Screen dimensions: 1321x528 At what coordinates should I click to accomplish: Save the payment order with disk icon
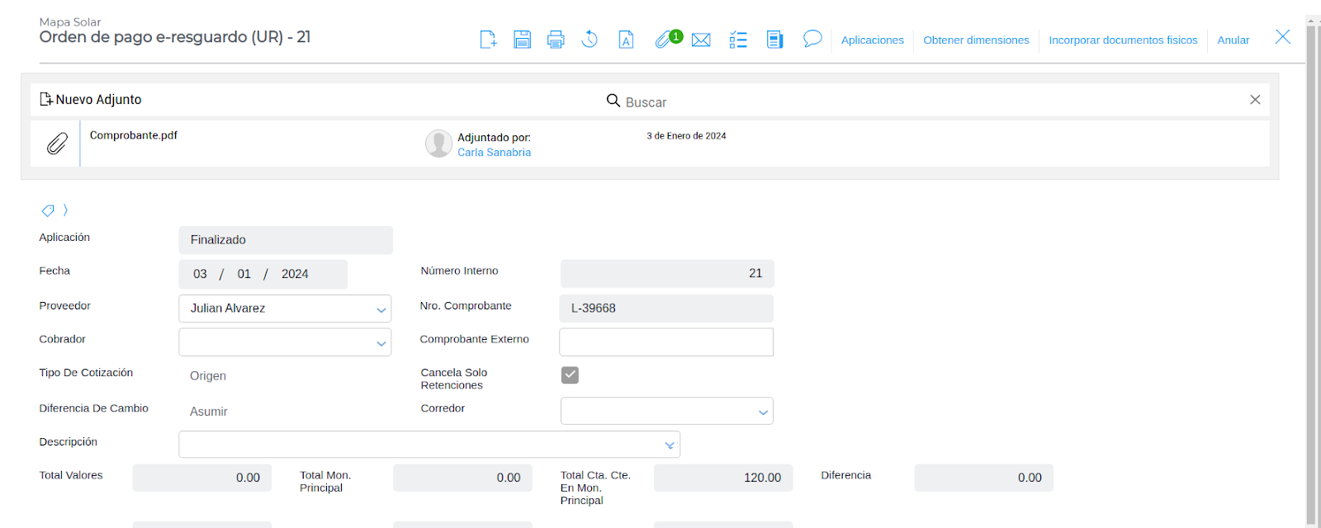pyautogui.click(x=522, y=40)
